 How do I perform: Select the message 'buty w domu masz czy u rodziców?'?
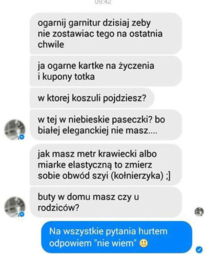point(106,202)
